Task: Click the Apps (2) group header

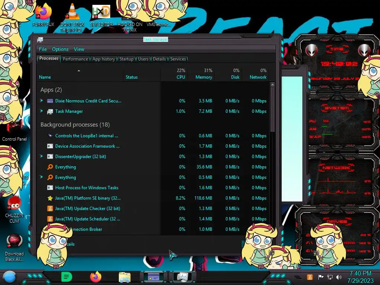Action: (x=51, y=90)
